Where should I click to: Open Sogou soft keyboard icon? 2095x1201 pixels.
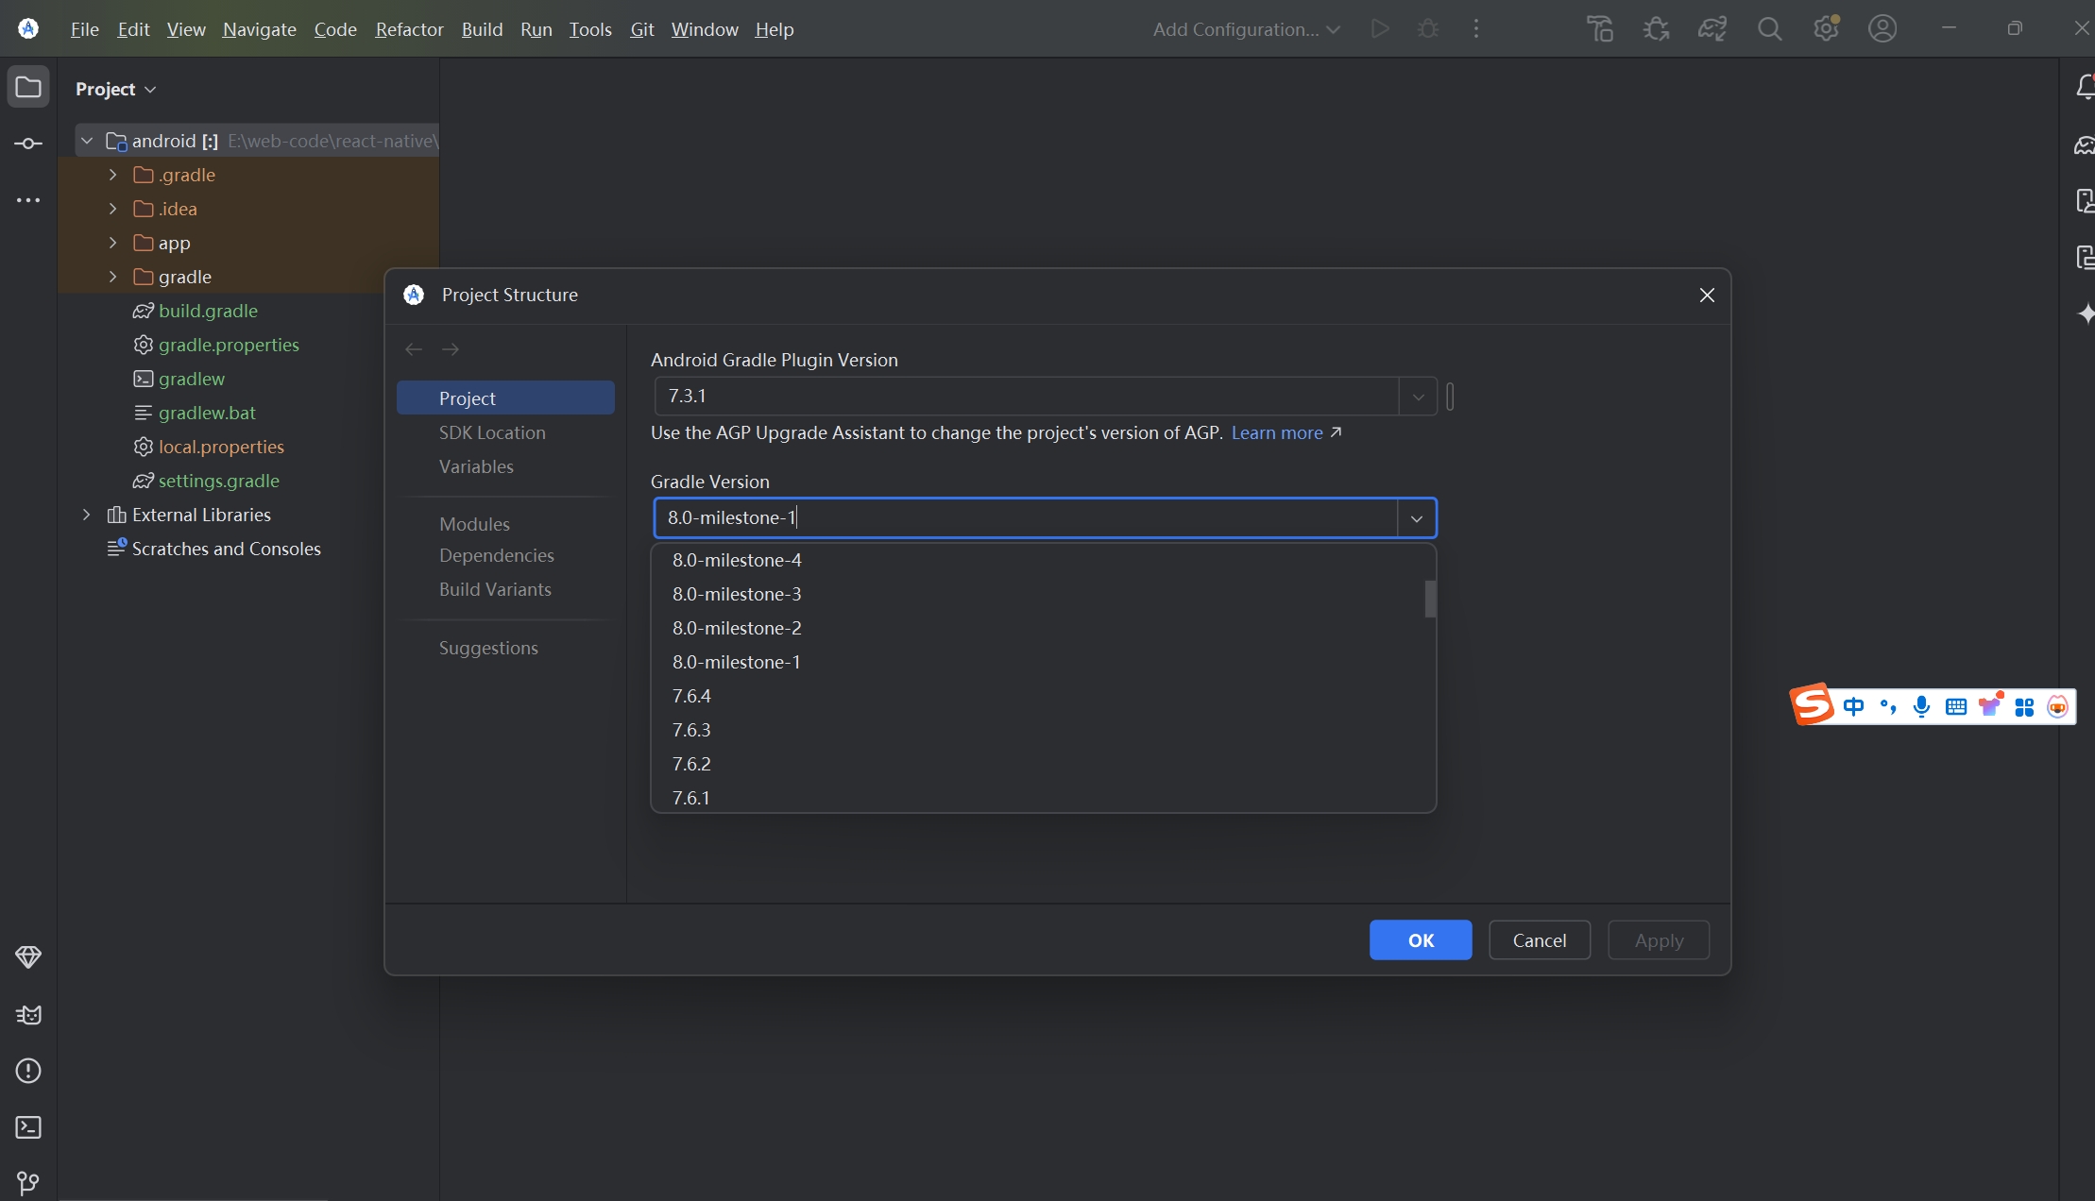point(1956,706)
